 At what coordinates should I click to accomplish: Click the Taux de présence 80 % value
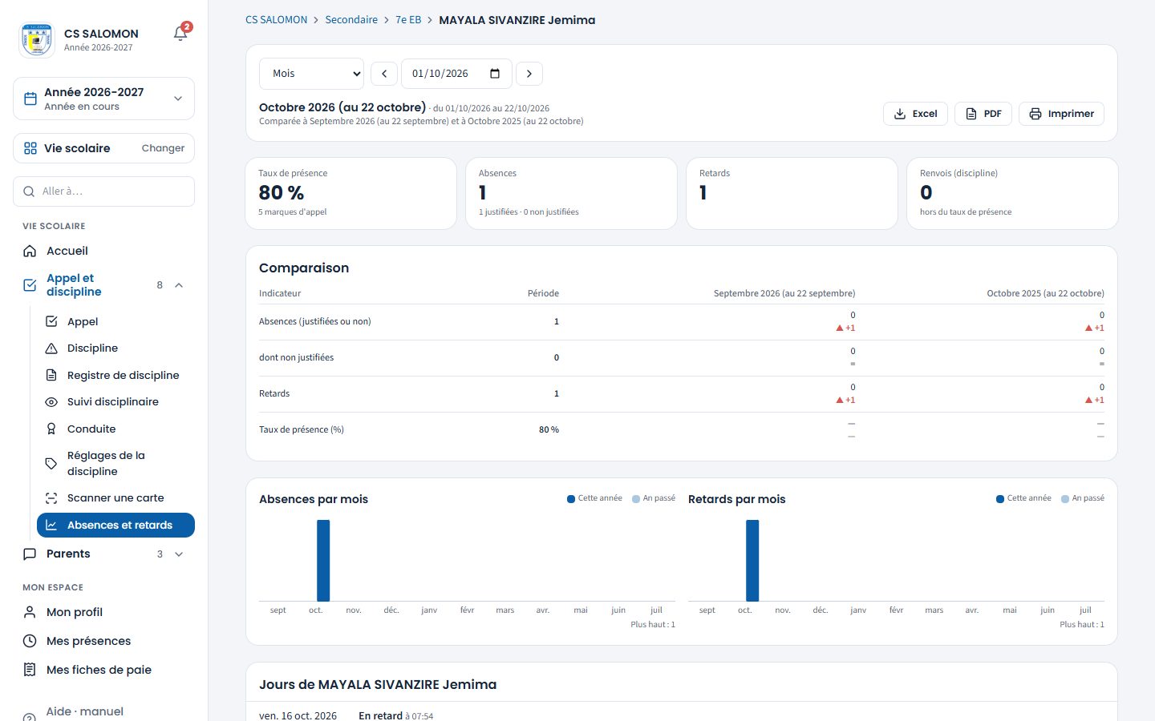click(282, 193)
